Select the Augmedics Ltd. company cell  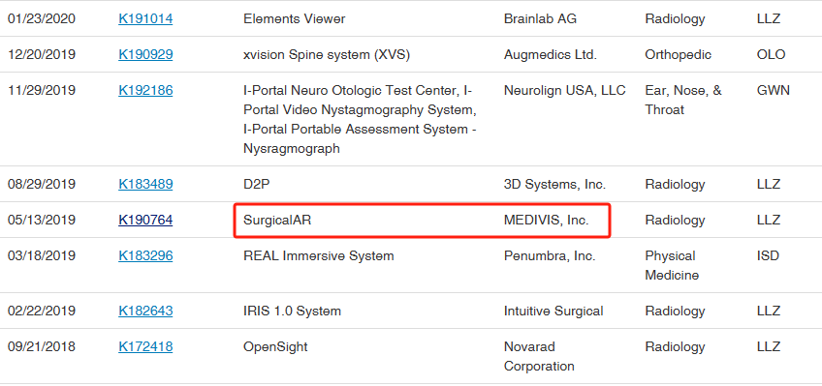(551, 55)
